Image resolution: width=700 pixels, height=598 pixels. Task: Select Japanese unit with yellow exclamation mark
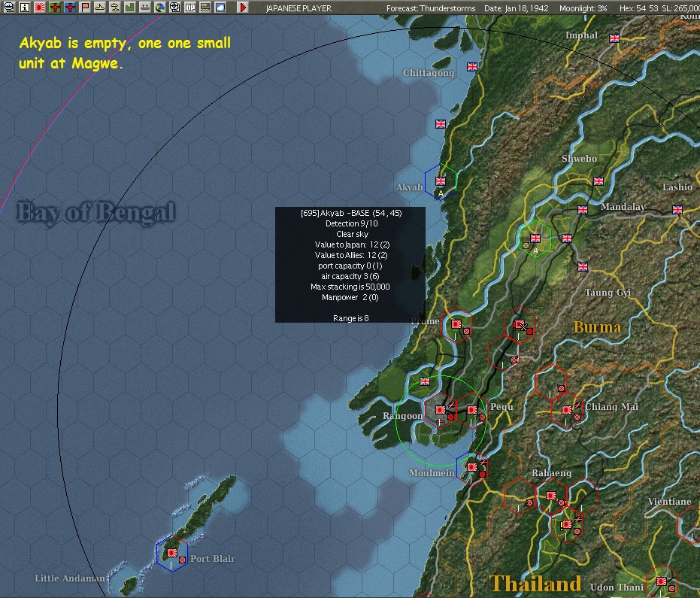(x=567, y=524)
